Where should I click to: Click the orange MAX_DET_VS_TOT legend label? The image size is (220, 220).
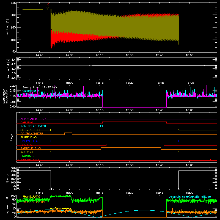coord(34,202)
